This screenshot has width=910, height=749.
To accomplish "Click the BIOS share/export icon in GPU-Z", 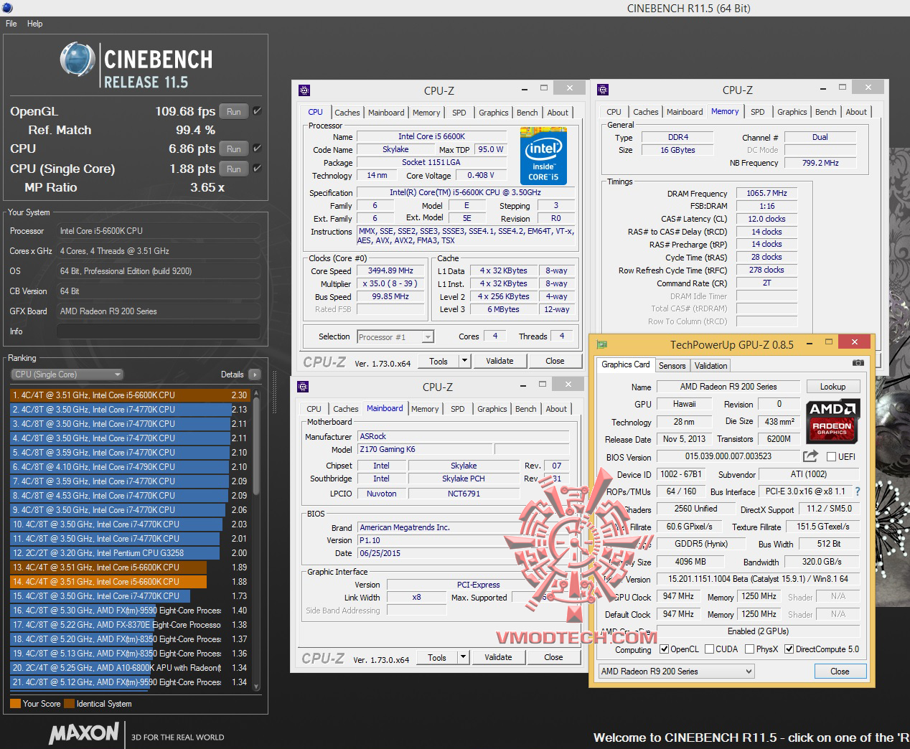I will pos(811,456).
